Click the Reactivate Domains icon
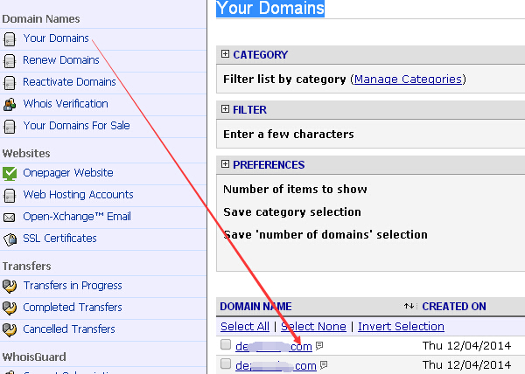 10,83
